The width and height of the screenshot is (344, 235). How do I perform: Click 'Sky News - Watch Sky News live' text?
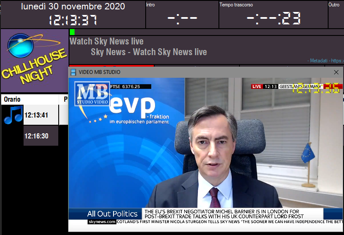click(149, 52)
